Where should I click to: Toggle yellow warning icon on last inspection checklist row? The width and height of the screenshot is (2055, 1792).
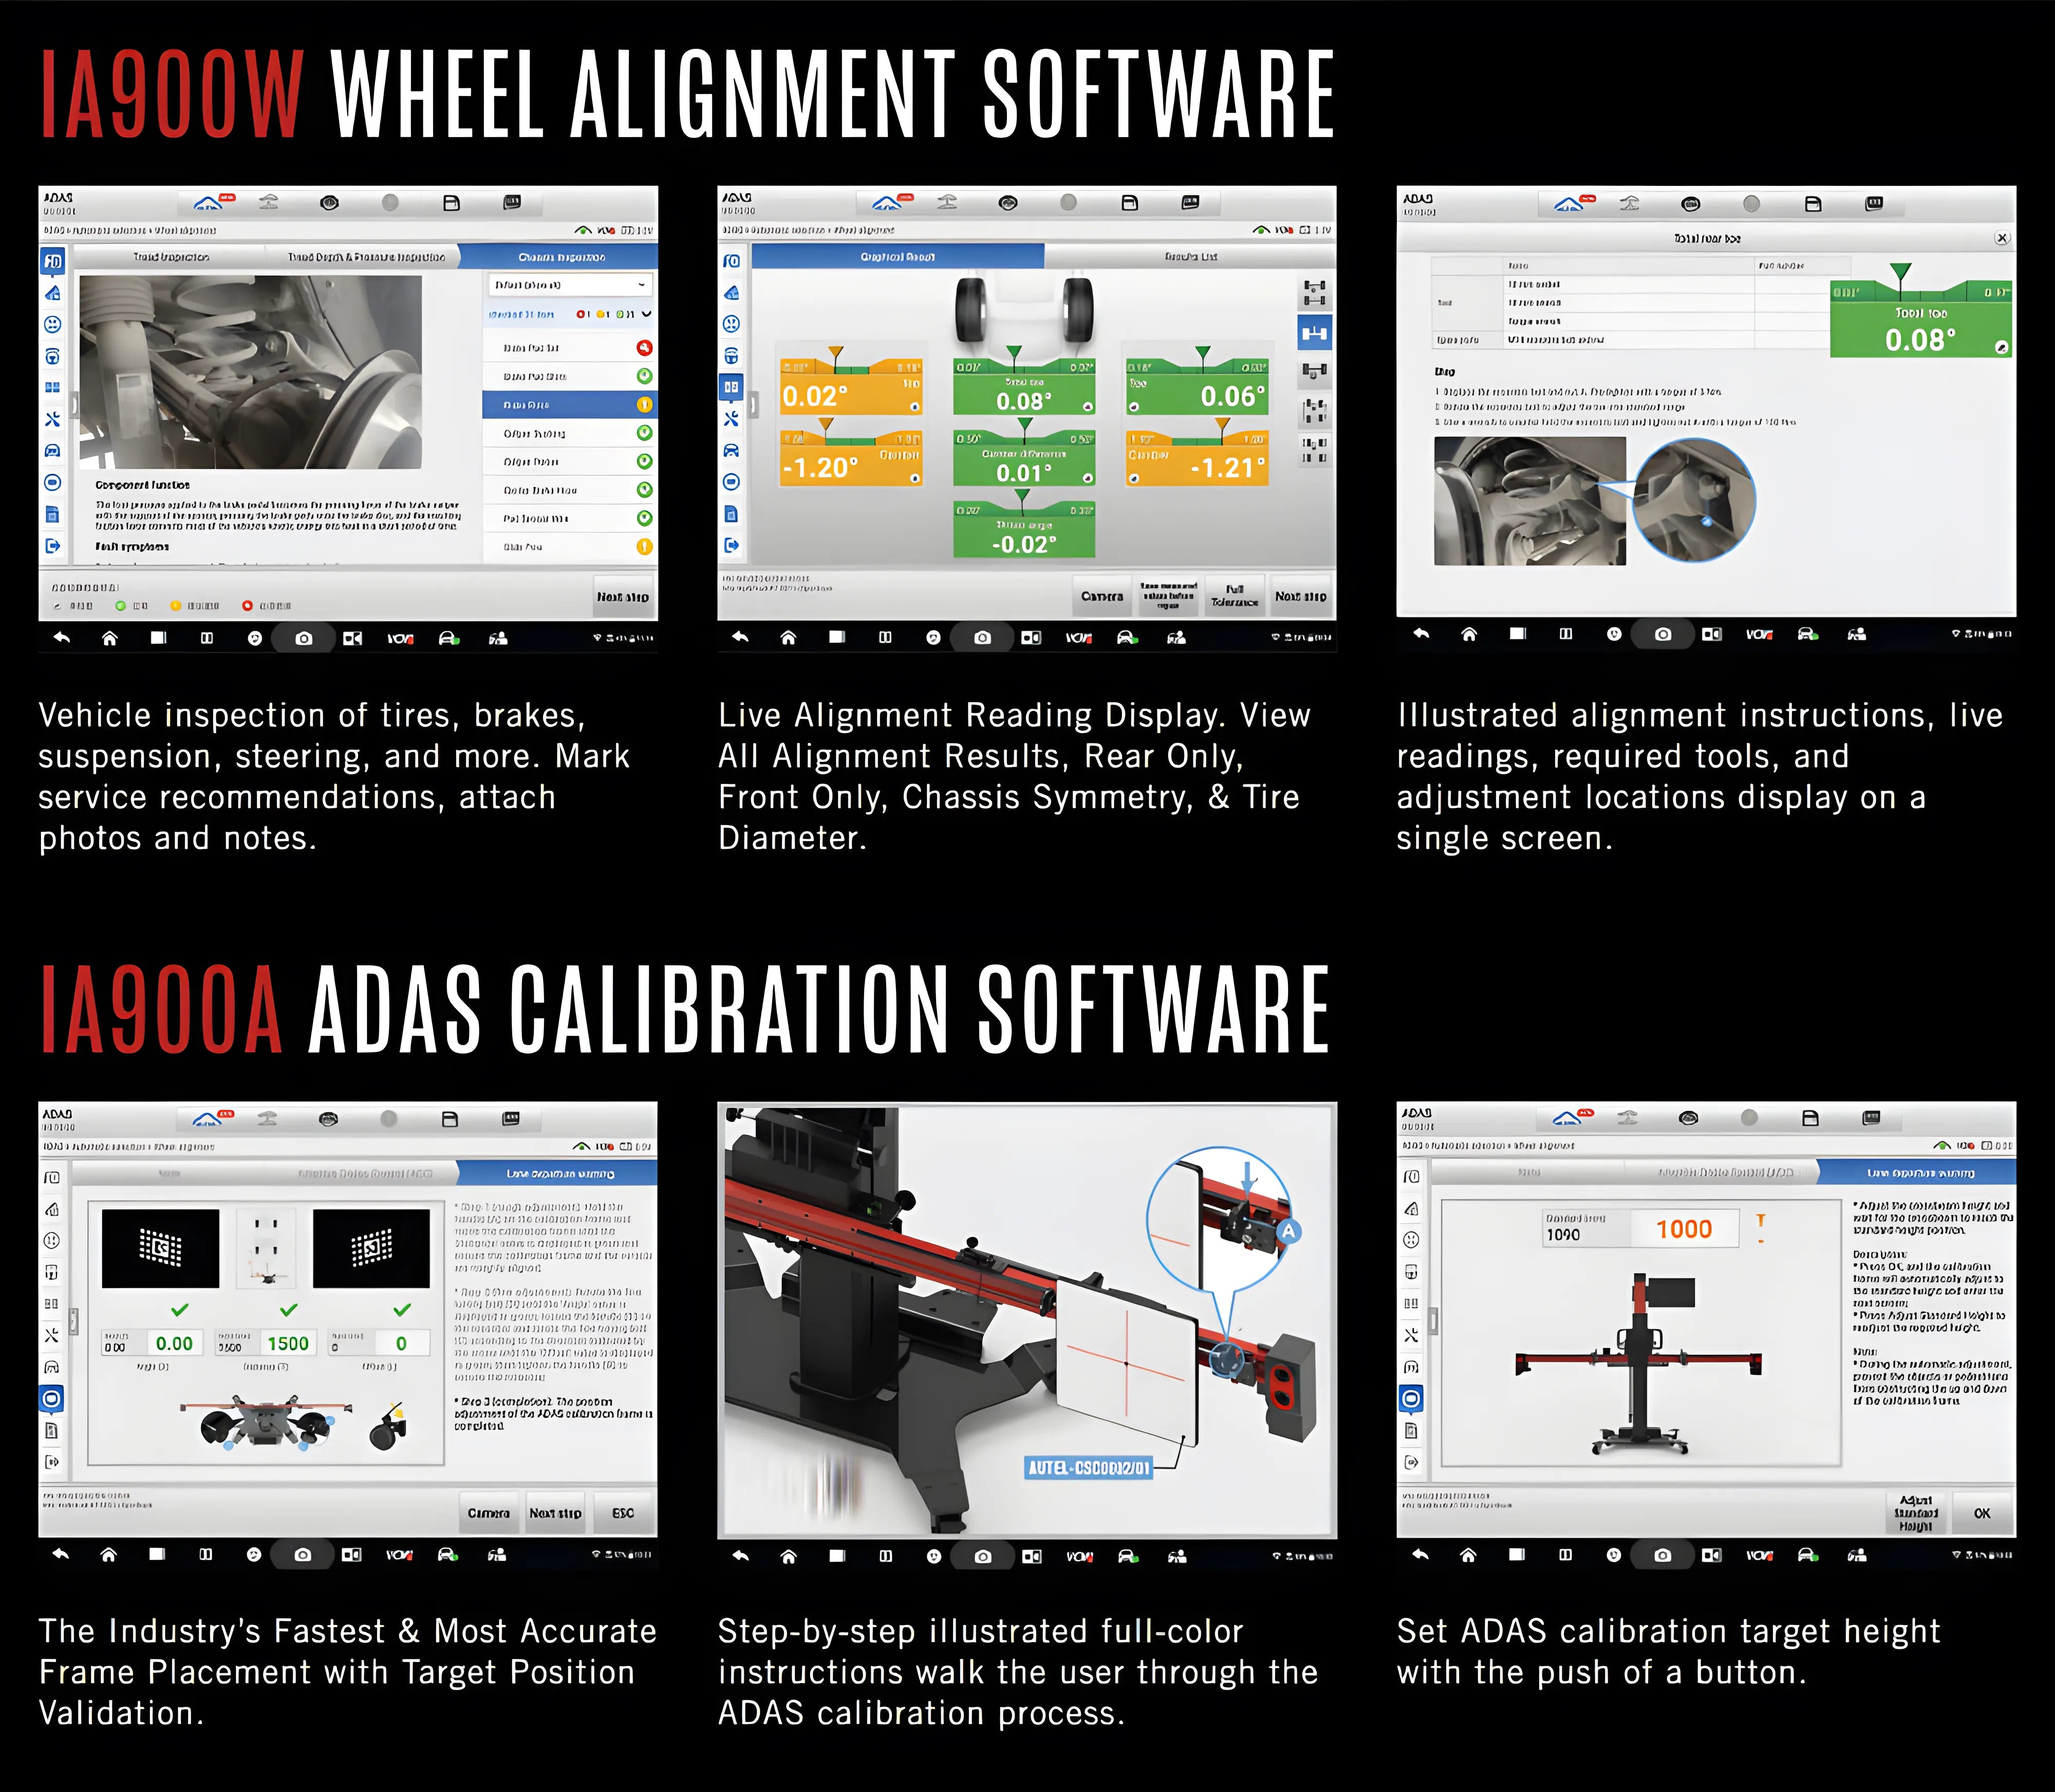tap(644, 546)
